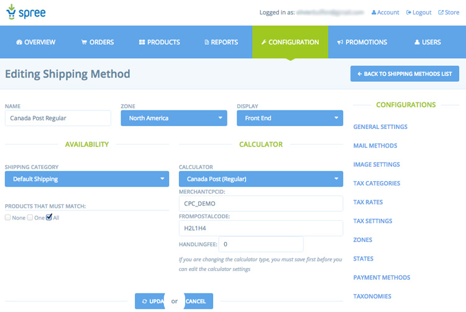The image size is (466, 312).
Task: Click the Store external-link icon
Action: pyautogui.click(x=441, y=12)
